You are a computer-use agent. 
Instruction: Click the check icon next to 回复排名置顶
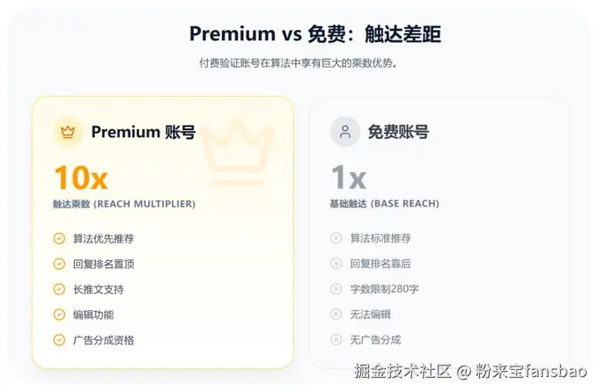coord(59,264)
